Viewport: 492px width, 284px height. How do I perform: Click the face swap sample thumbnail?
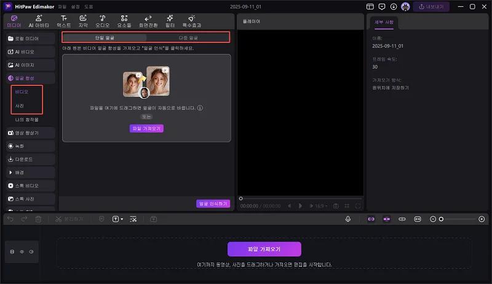coord(146,82)
